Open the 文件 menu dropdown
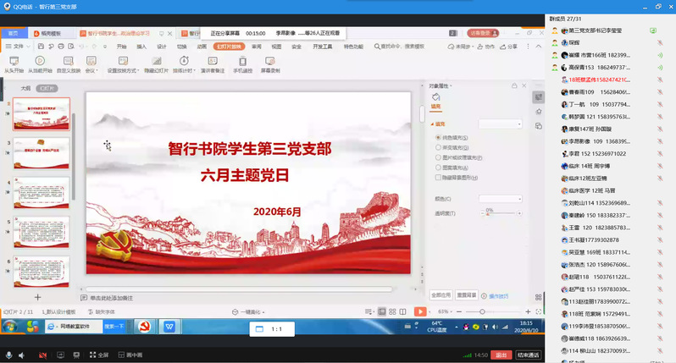 click(19, 47)
